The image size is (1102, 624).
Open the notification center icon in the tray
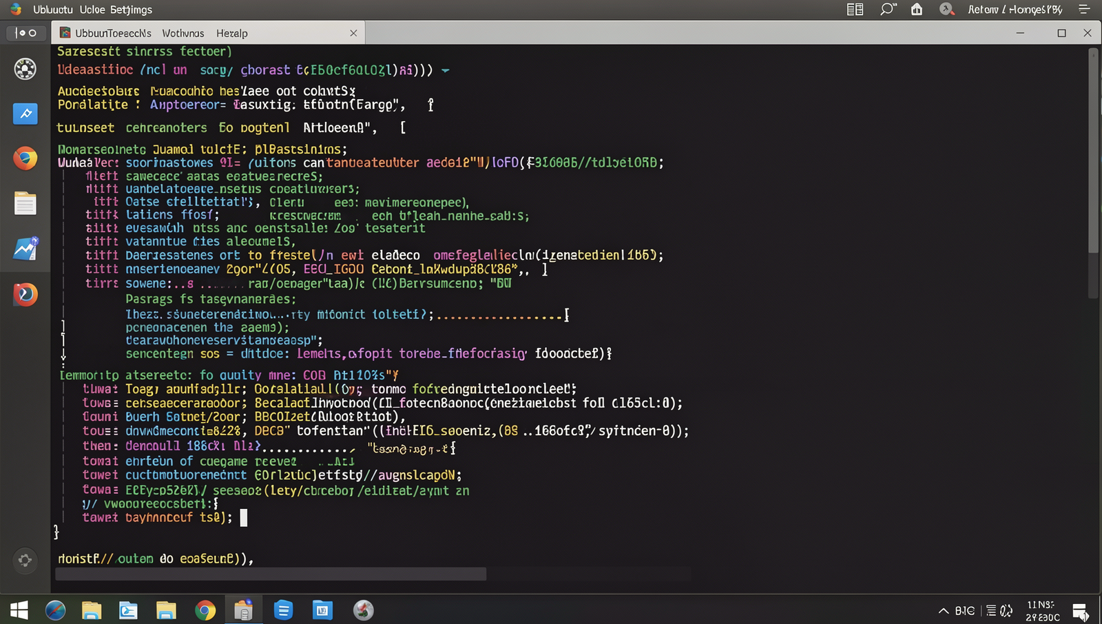tap(1080, 612)
